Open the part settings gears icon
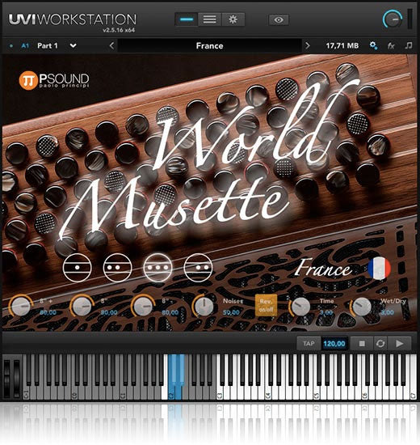420x445 pixels. pos(373,45)
